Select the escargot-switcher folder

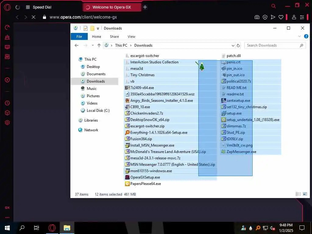[144, 56]
